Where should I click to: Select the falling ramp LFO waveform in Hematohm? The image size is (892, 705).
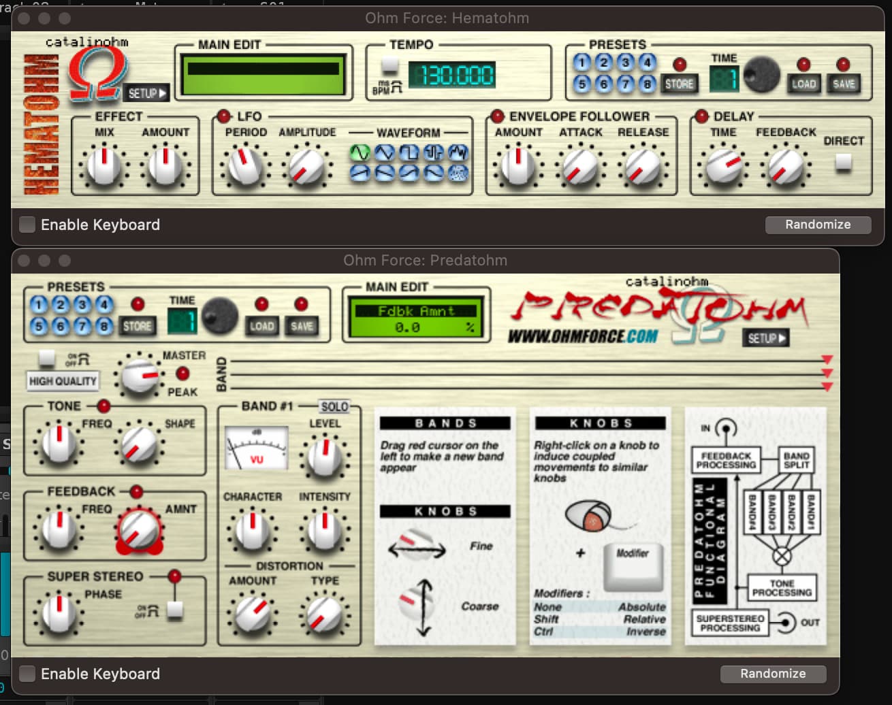[x=385, y=173]
